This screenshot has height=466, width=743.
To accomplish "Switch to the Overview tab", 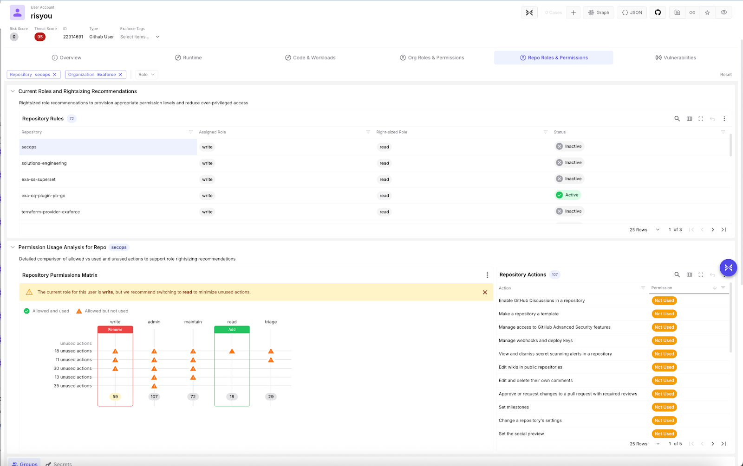I will [66, 57].
